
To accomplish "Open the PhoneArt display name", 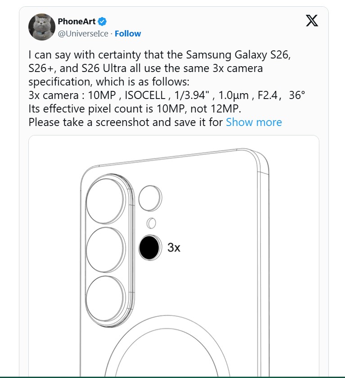I will (77, 22).
